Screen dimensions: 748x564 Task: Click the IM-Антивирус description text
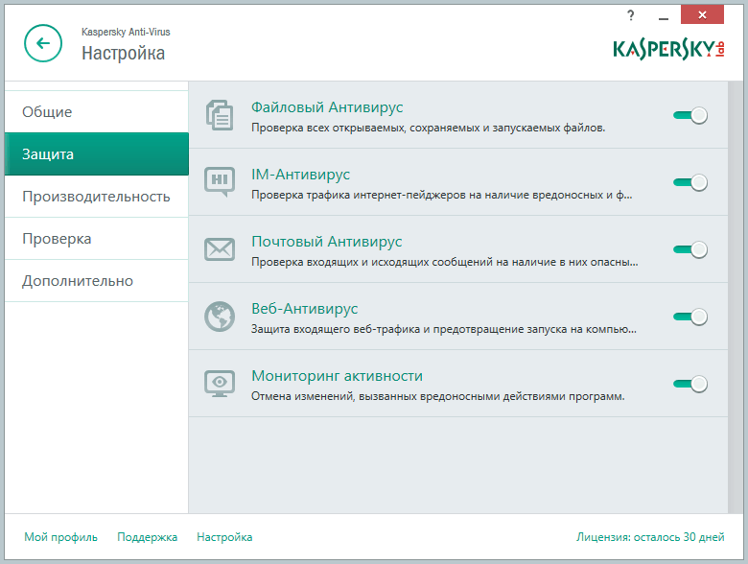[x=442, y=195]
